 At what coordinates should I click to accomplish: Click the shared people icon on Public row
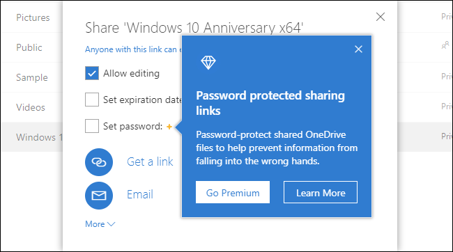click(x=445, y=45)
